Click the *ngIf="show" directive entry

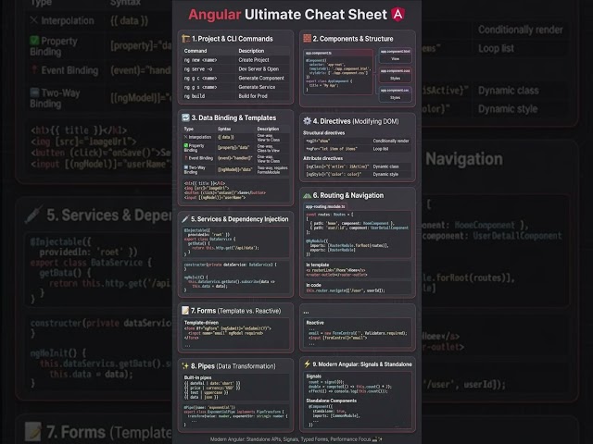pyautogui.click(x=318, y=141)
